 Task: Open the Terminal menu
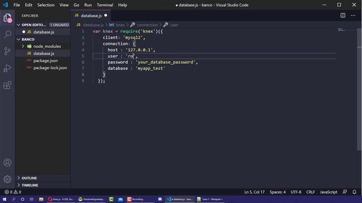pos(105,5)
